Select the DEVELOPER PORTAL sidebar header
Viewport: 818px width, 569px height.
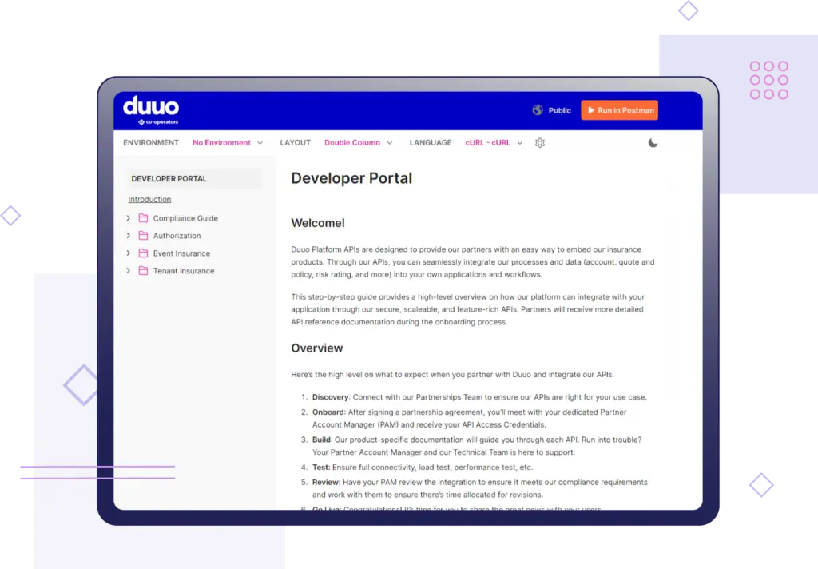169,179
